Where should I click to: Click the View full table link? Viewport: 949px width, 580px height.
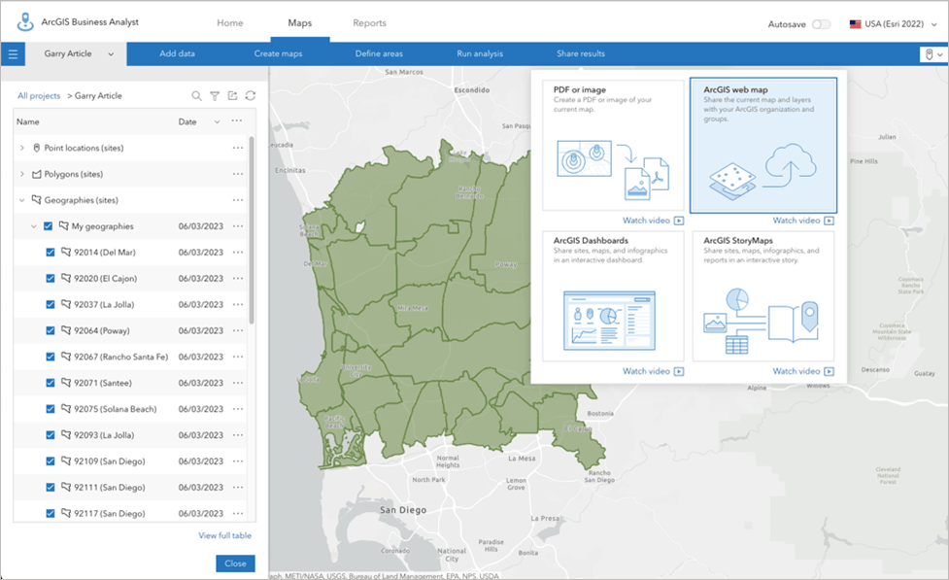[x=225, y=535]
